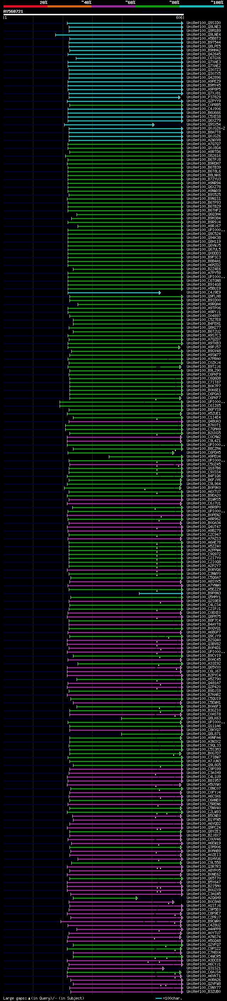Click the UniRef100_Q31S21 label
227x1001 pixels.
point(203,968)
